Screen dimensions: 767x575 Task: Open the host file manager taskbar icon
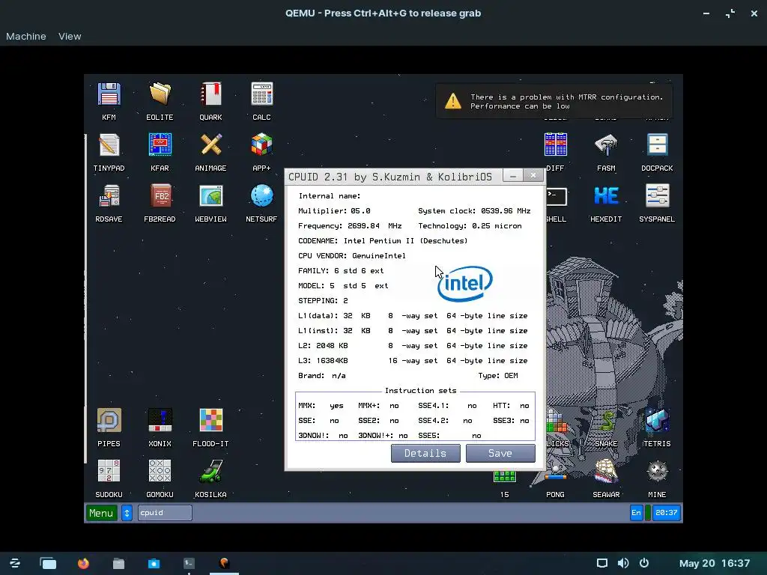tap(119, 563)
